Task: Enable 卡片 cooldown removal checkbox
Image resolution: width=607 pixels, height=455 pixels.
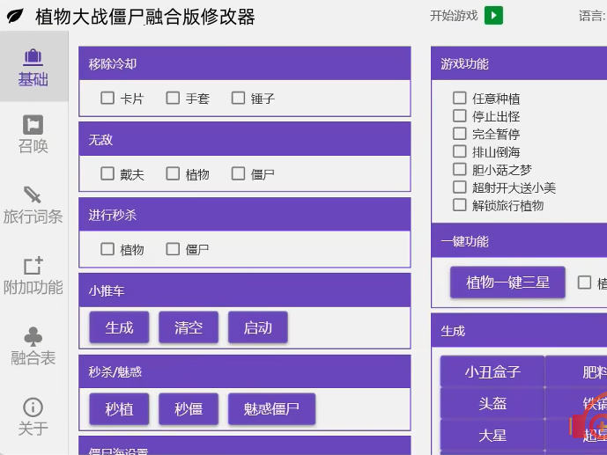Action: coord(107,99)
